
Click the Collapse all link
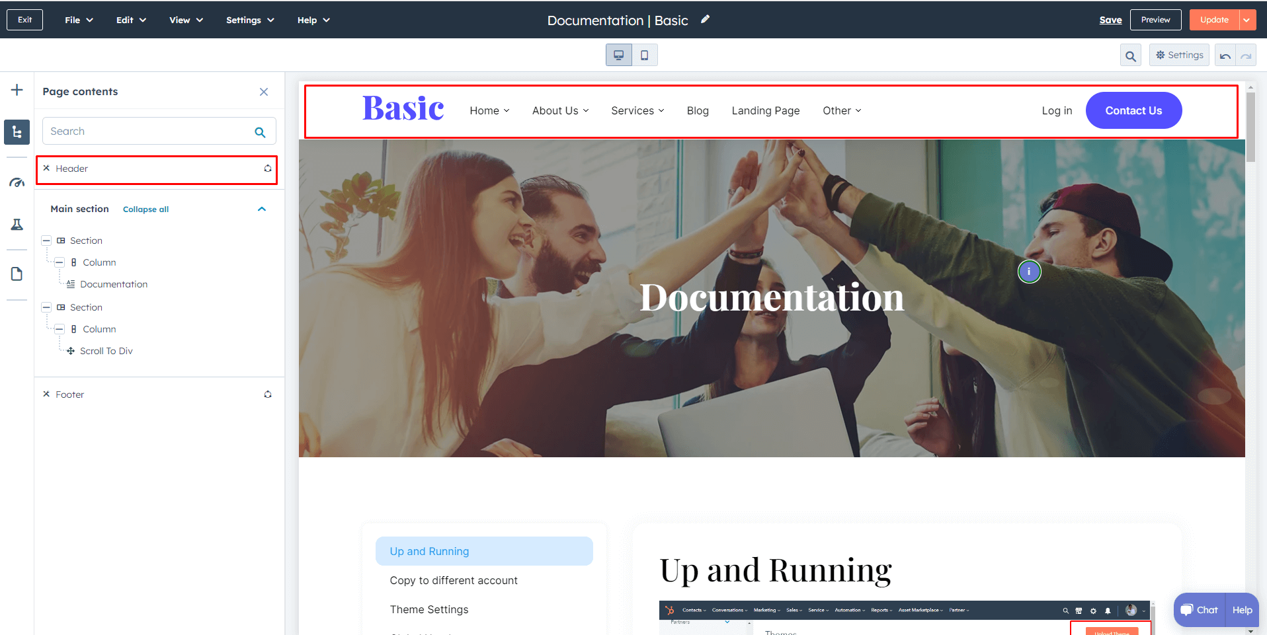145,209
